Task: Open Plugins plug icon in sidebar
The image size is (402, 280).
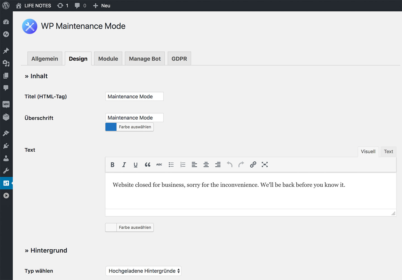Action: pos(6,146)
